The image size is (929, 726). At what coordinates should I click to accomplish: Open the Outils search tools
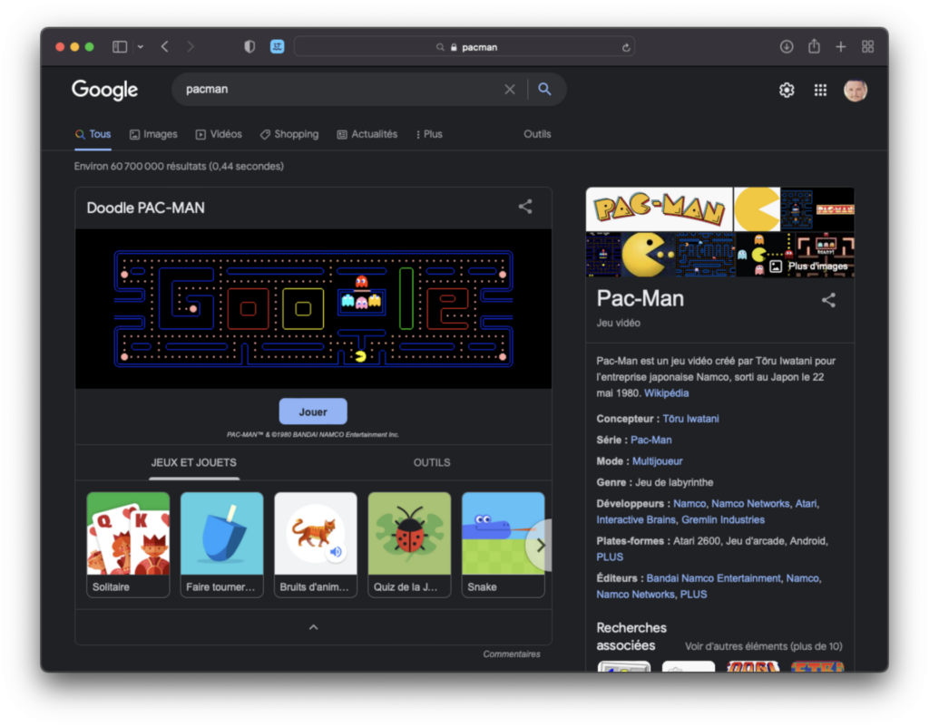tap(537, 134)
